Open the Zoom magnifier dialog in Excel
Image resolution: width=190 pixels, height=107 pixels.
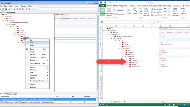(135, 11)
